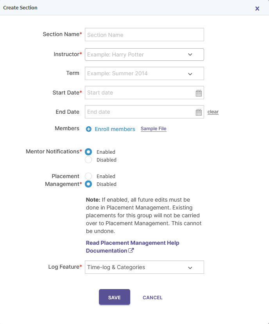Click the plus icon beside Enroll members
The height and width of the screenshot is (324, 269).
[x=89, y=129]
